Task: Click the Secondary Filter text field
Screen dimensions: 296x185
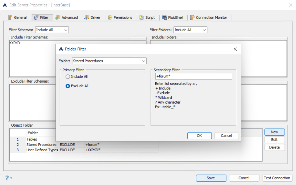Action: click(194, 76)
